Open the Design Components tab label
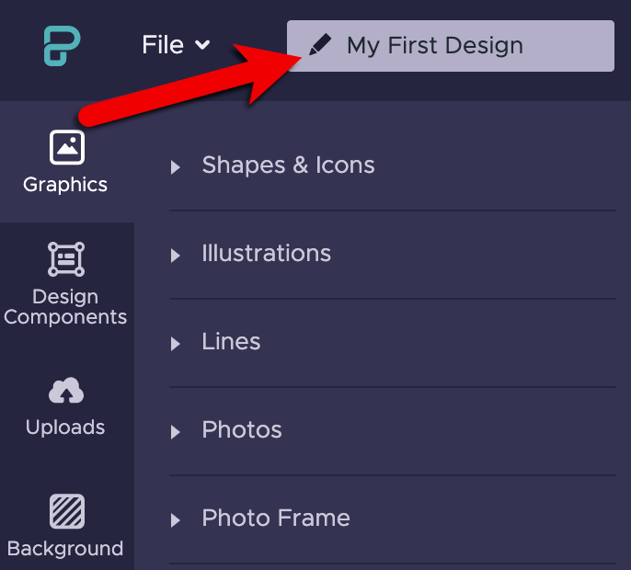 (x=65, y=307)
